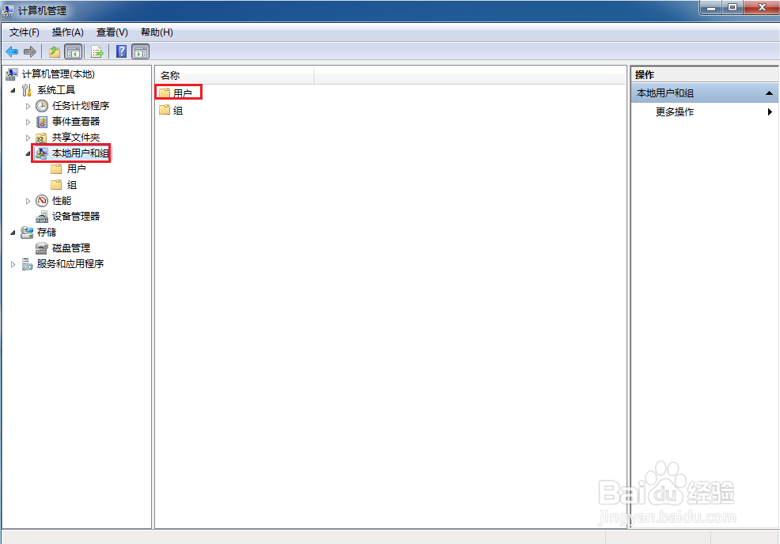Image resolution: width=780 pixels, height=544 pixels.
Task: Click the Export list toolbar icon
Action: 97,51
